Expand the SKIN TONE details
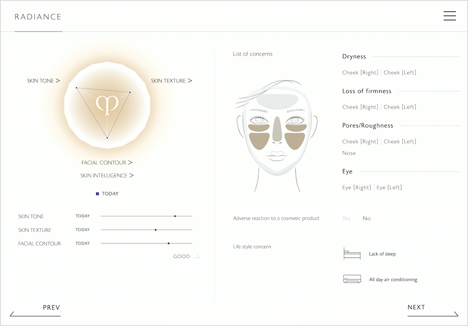The width and height of the screenshot is (468, 326). coord(43,81)
